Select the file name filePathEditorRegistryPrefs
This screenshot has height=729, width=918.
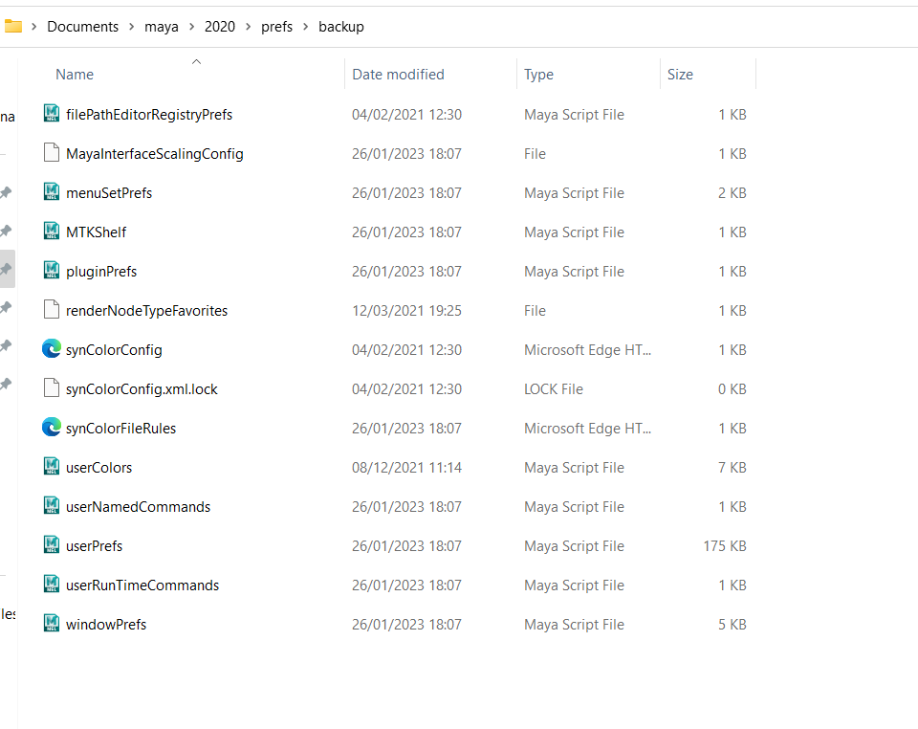(149, 115)
